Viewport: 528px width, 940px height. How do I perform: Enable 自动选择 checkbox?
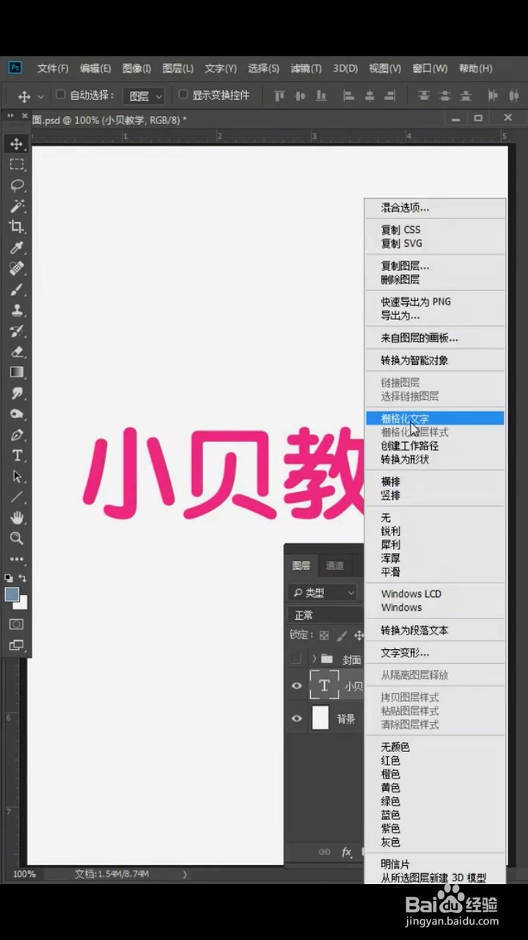point(61,95)
